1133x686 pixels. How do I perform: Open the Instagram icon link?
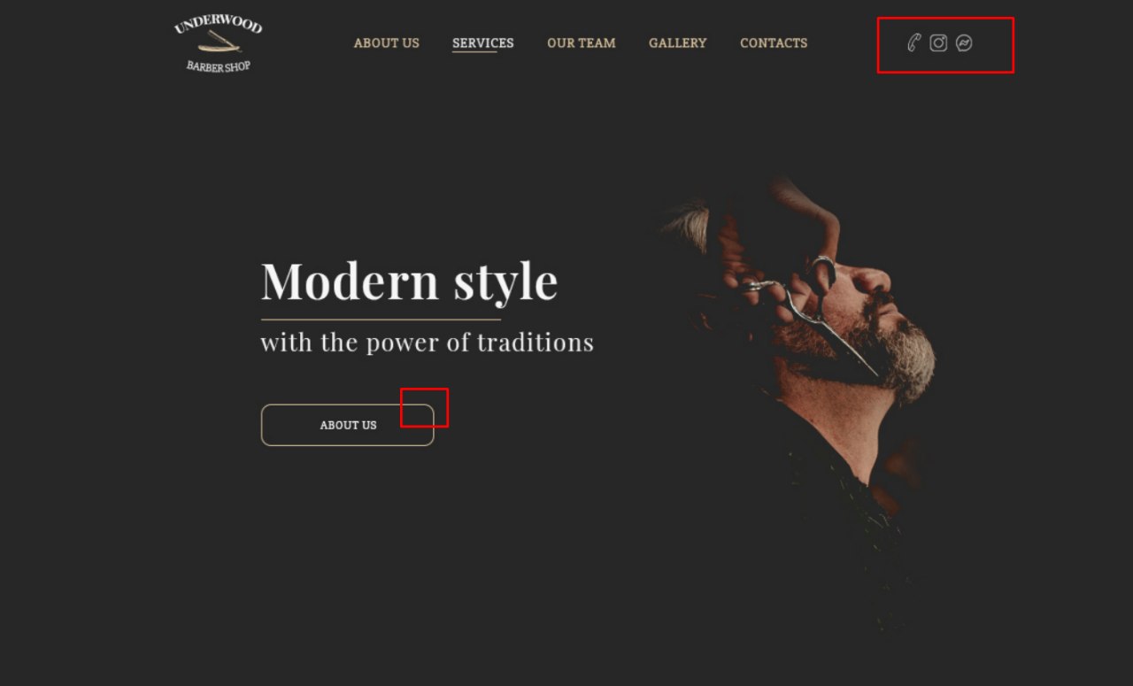tap(938, 42)
